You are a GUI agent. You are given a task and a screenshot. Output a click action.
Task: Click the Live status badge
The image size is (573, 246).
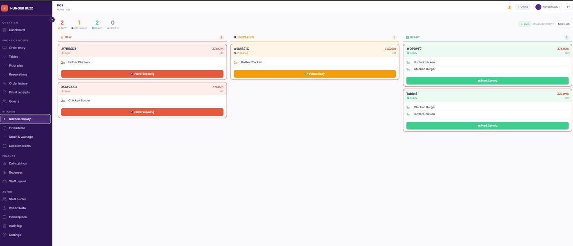point(525,24)
